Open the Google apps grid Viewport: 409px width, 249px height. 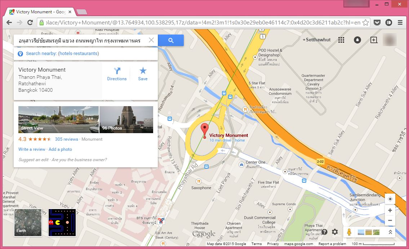[341, 40]
